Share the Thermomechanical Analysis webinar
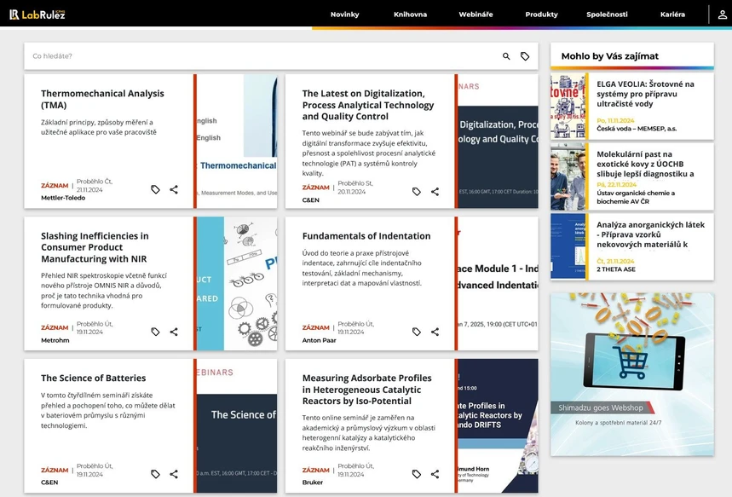Image resolution: width=732 pixels, height=497 pixels. click(x=174, y=189)
